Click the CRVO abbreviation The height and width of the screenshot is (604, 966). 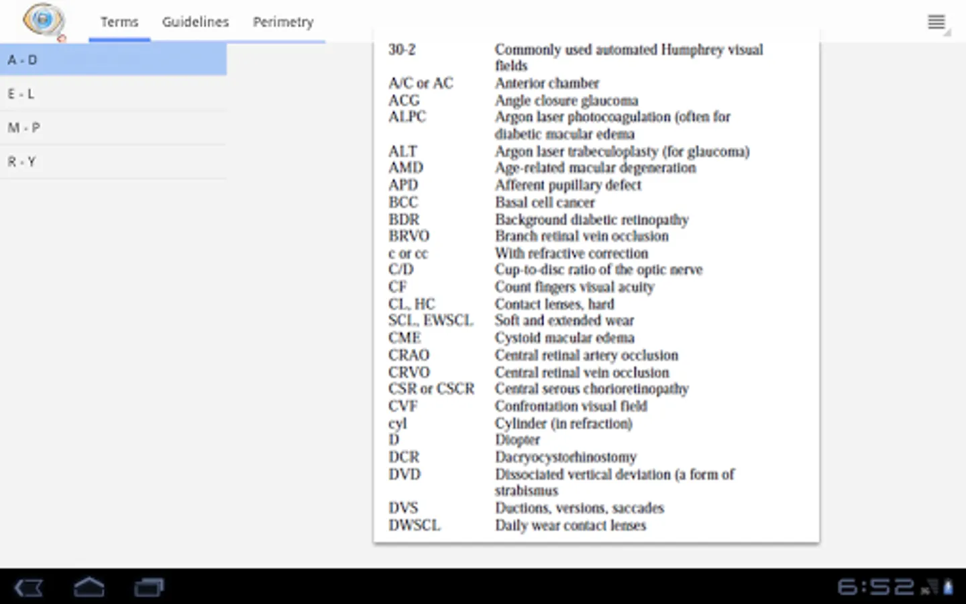409,372
